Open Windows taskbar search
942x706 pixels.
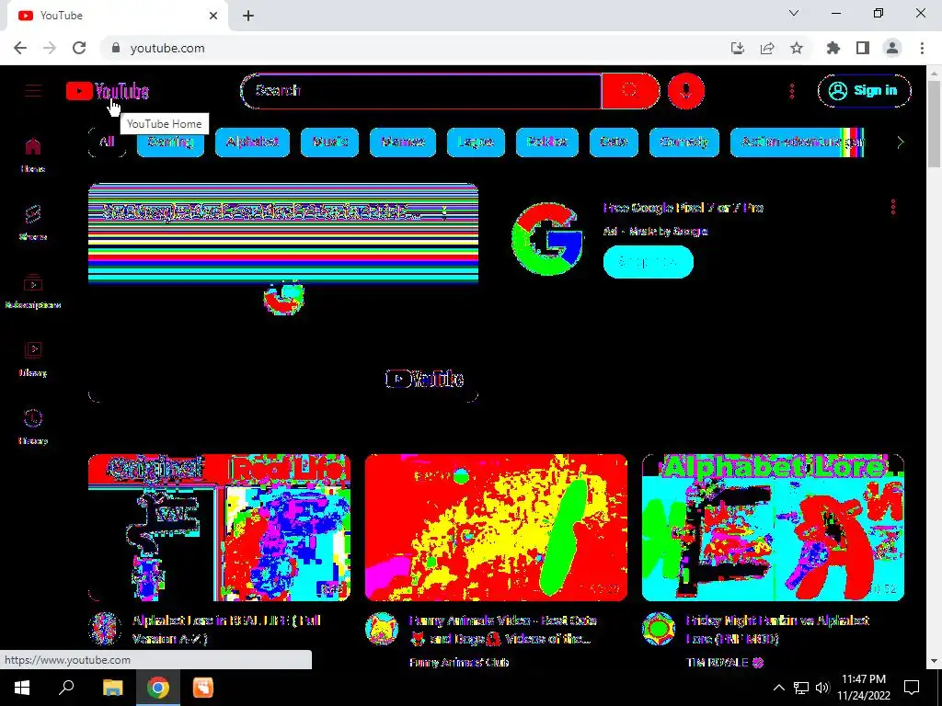pos(66,688)
